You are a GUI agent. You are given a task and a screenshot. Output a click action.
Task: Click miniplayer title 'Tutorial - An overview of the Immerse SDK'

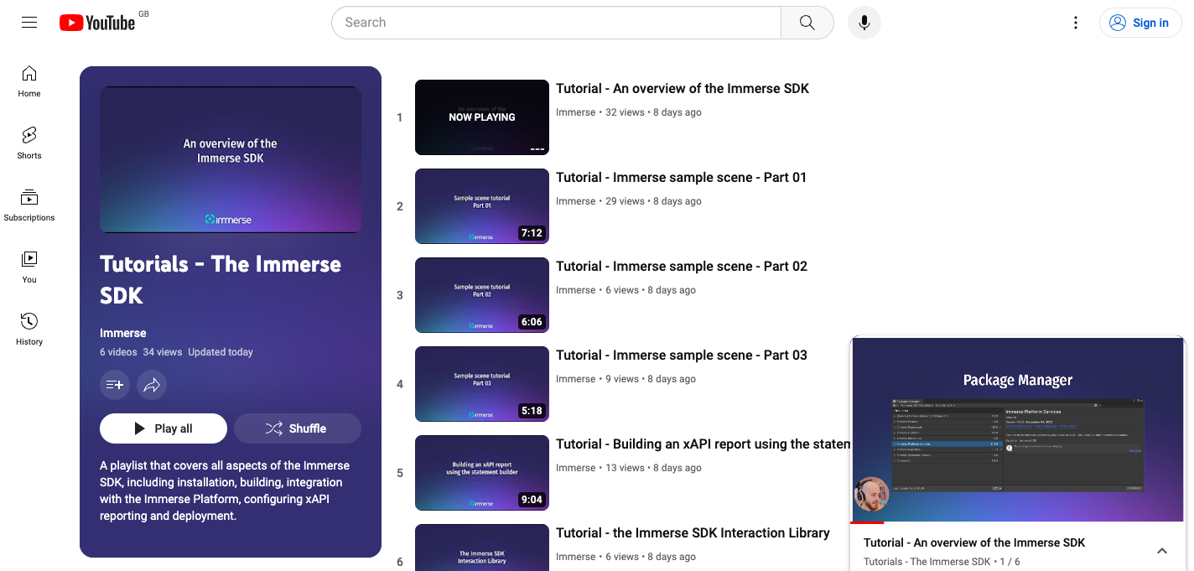click(974, 542)
